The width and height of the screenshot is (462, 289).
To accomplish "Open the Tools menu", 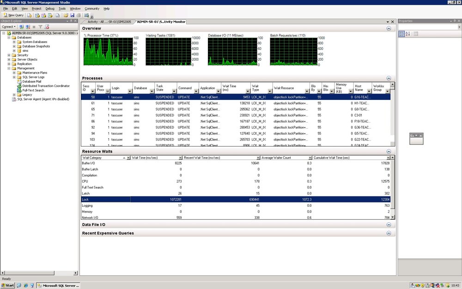I will tap(62, 8).
